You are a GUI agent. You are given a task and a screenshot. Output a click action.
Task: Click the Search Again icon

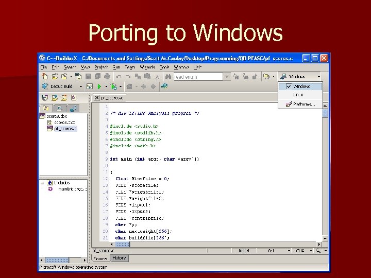pyautogui.click(x=236, y=76)
